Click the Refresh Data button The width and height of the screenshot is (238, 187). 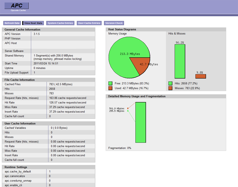click(12, 23)
